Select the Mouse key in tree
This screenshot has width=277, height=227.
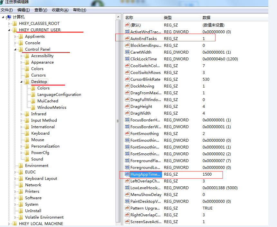37,140
